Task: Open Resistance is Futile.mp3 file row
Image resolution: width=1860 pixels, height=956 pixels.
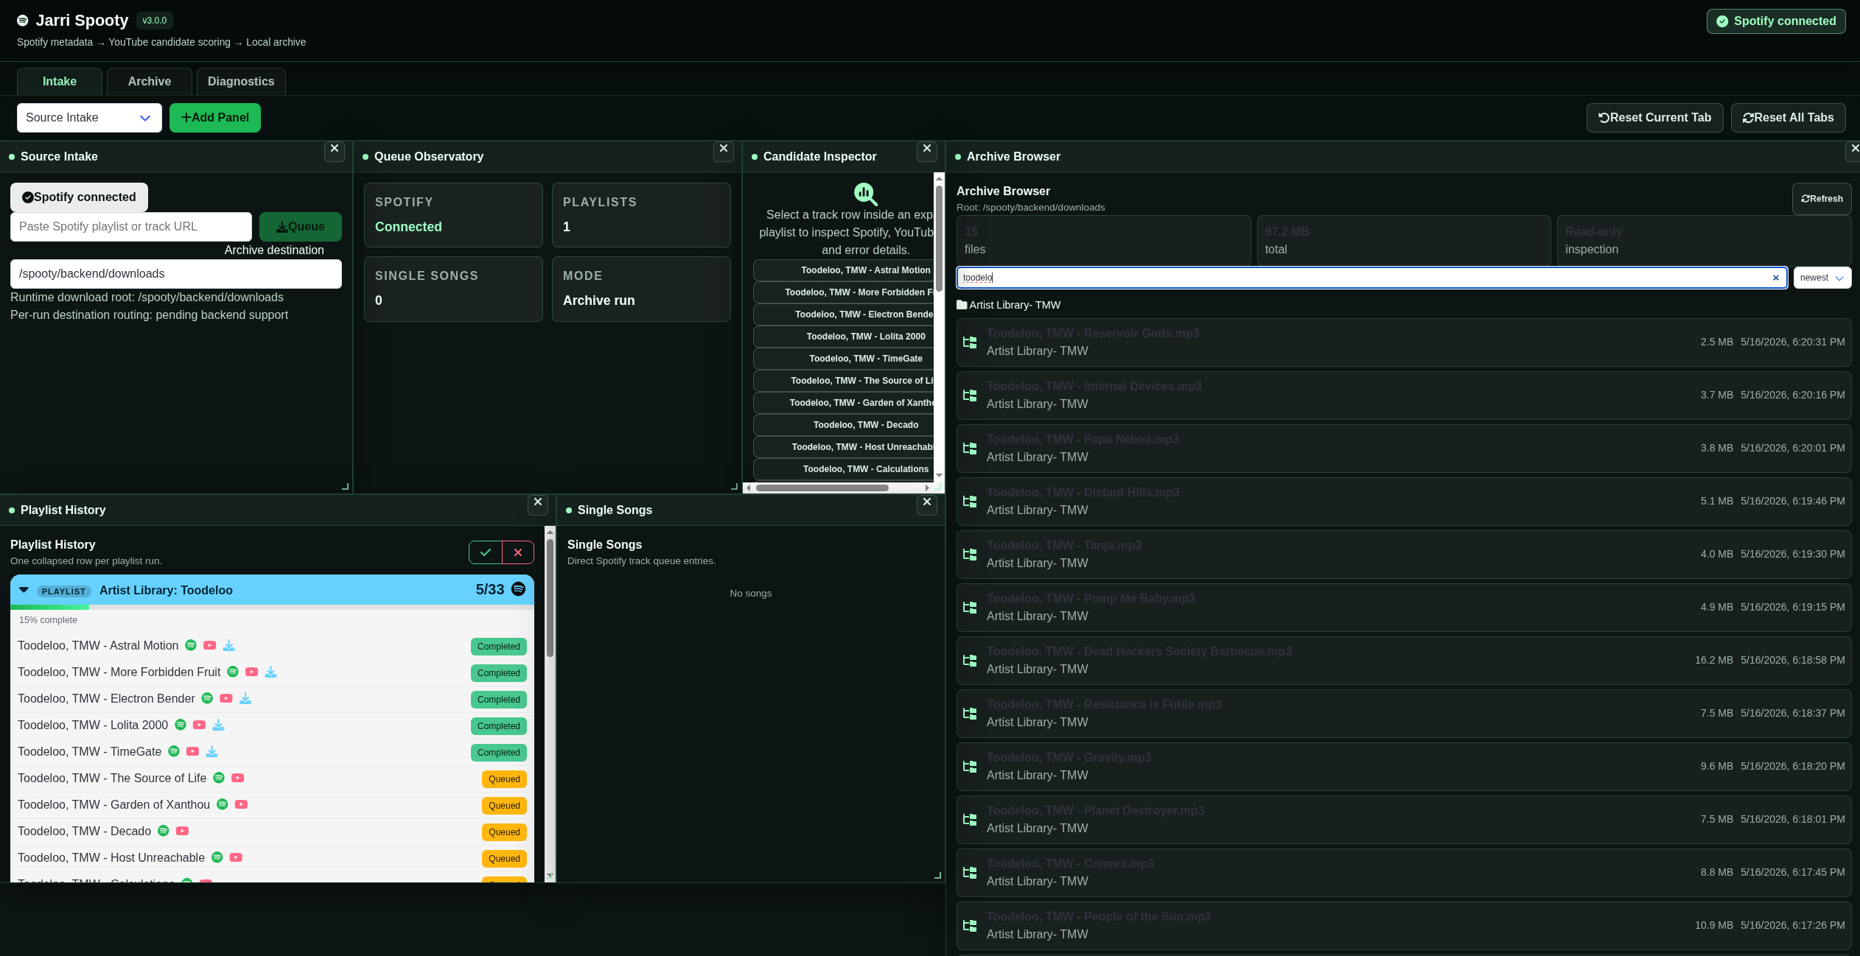Action: (x=1404, y=714)
